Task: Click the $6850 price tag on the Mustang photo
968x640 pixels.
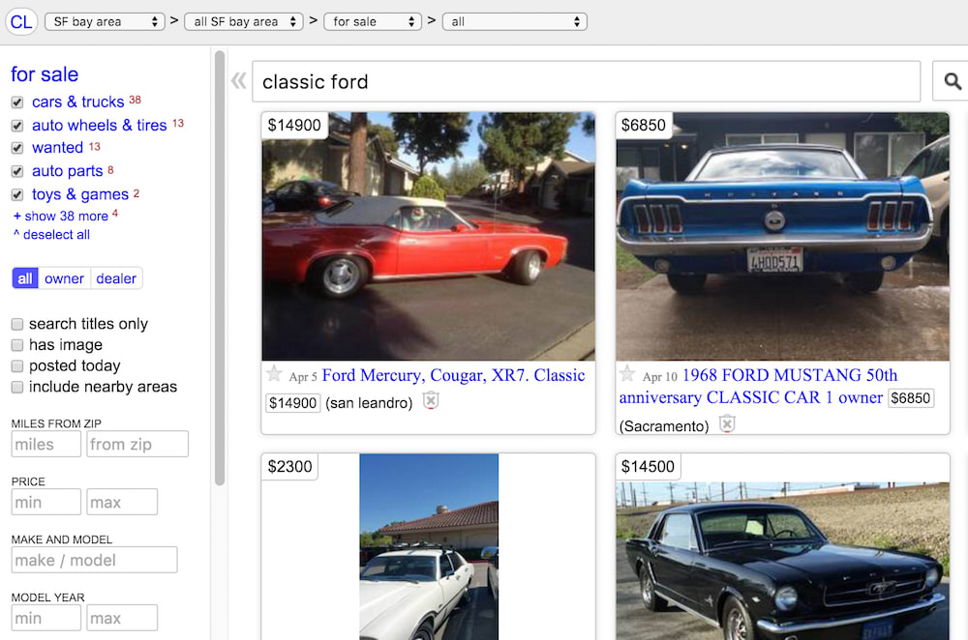Action: (644, 125)
